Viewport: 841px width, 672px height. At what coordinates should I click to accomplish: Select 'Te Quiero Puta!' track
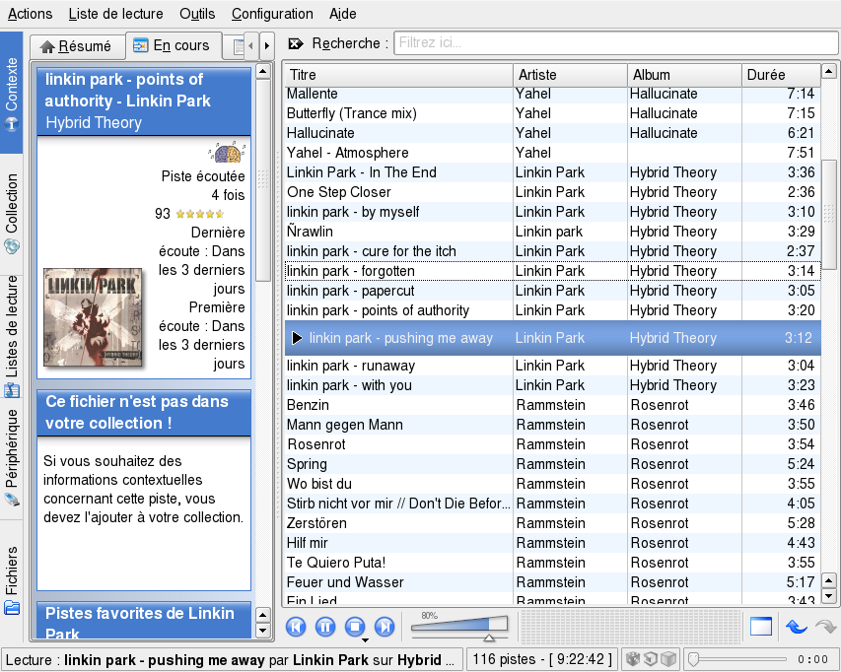pyautogui.click(x=552, y=563)
